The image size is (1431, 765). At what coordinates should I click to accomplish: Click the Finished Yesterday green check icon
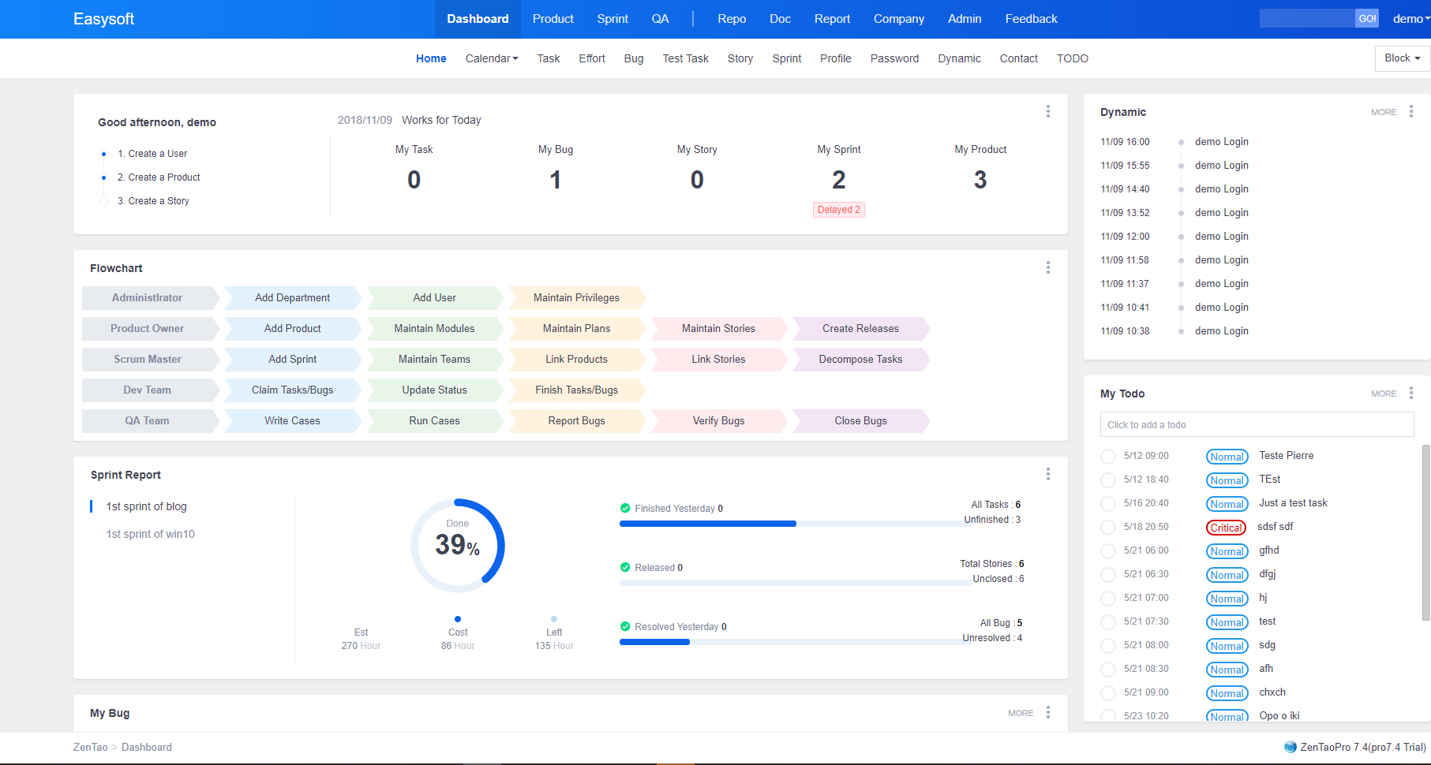(625, 508)
